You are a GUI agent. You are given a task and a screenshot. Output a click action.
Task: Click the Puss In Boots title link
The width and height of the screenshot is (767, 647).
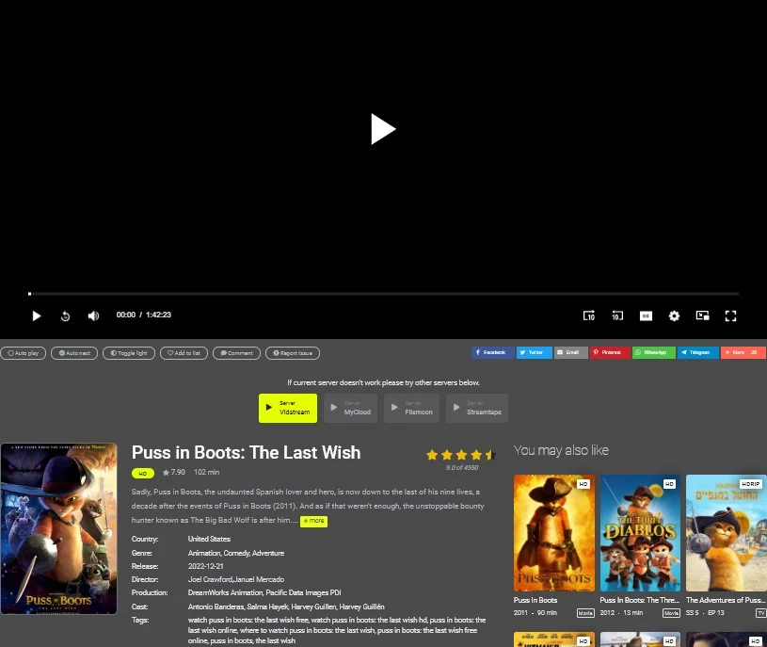535,600
